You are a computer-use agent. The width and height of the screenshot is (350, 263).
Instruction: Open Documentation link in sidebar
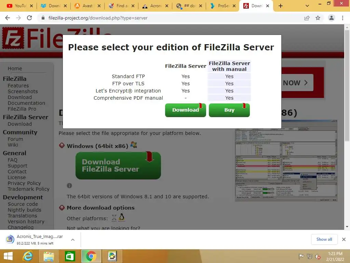(26, 103)
